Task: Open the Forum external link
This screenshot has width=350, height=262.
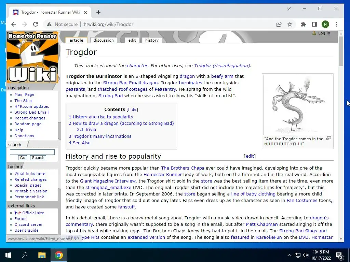Action: (x=21, y=219)
